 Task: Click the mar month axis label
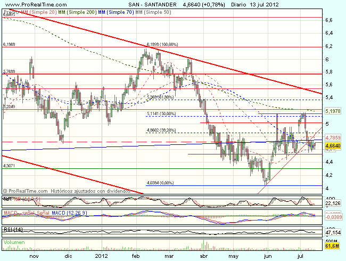point(169,256)
